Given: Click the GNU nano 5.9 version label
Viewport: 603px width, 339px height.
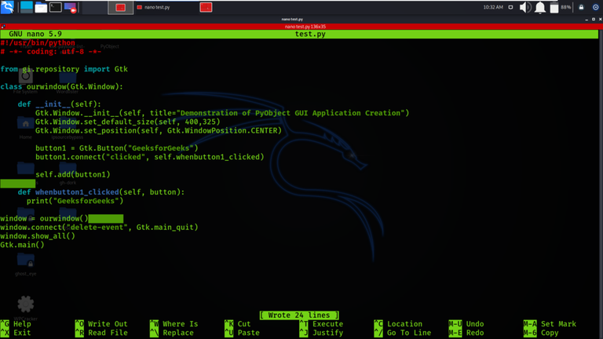Looking at the screenshot, I should [35, 35].
